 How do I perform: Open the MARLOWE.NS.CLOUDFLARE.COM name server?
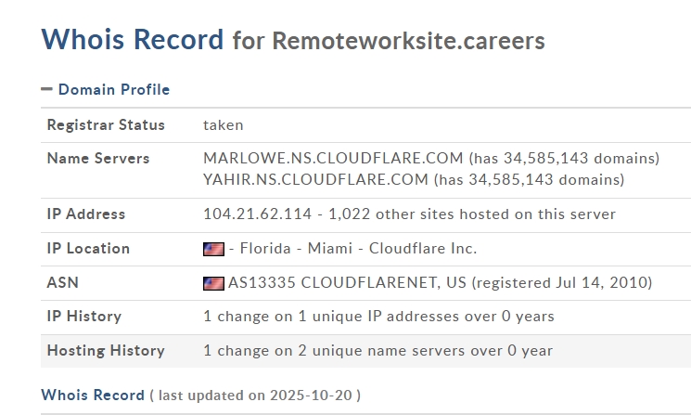[333, 159]
